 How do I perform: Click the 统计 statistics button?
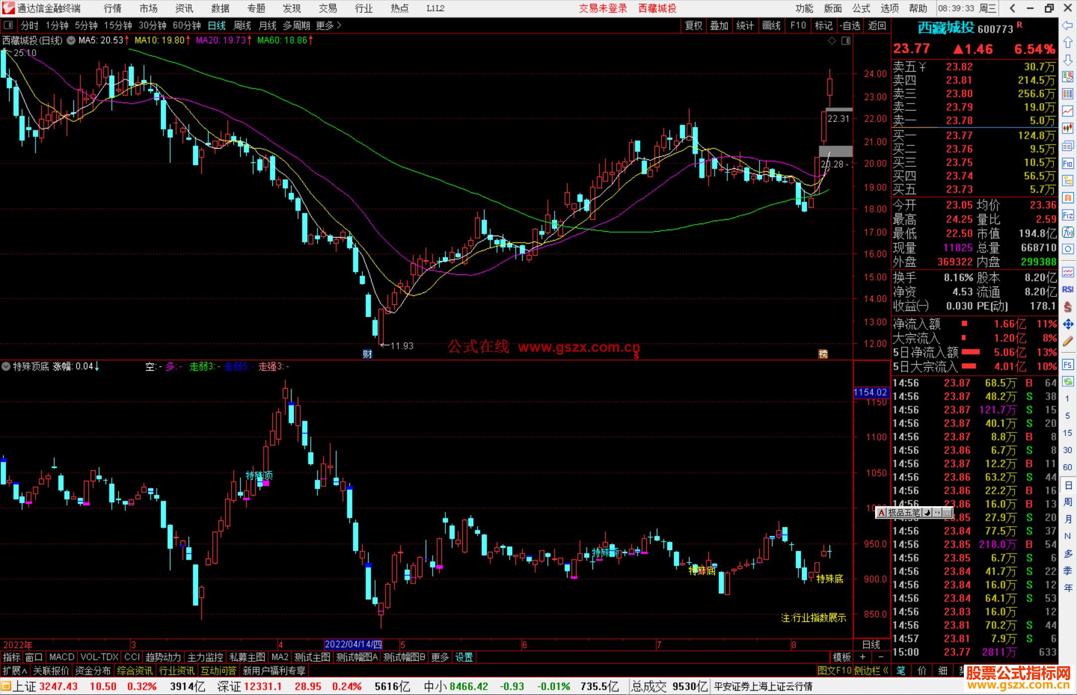[x=745, y=25]
